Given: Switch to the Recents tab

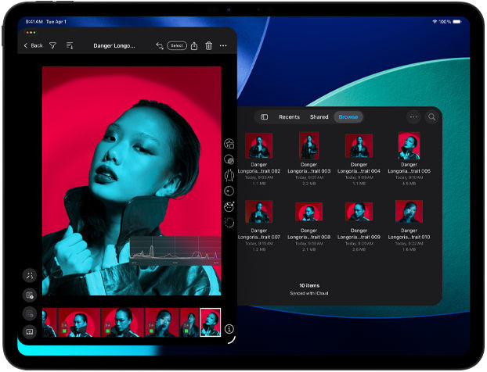Looking at the screenshot, I should click(x=289, y=117).
